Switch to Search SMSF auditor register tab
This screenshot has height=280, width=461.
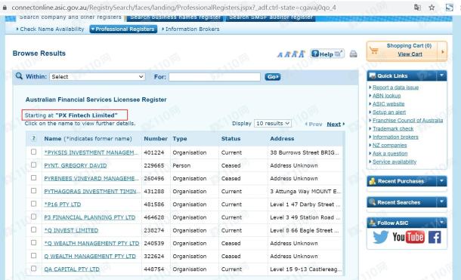click(x=271, y=18)
